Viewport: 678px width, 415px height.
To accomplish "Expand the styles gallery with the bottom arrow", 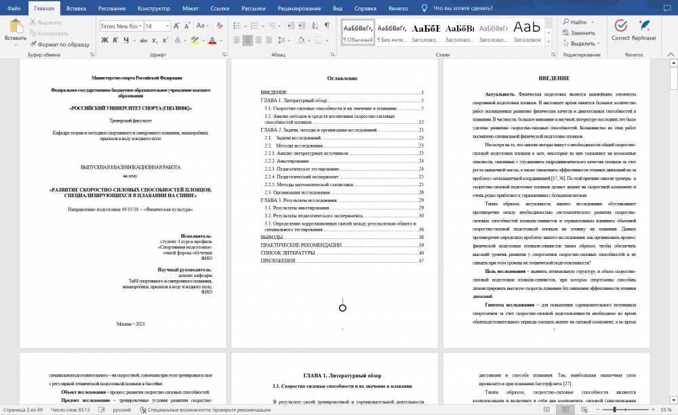I will pos(549,43).
